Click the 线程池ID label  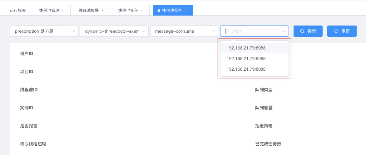pos(29,90)
